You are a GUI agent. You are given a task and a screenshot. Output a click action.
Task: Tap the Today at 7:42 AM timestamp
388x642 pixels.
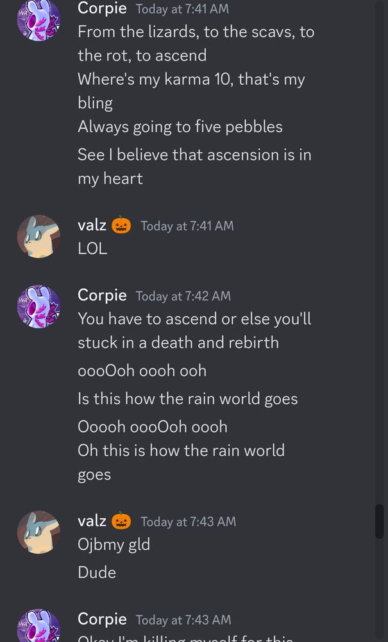(183, 296)
